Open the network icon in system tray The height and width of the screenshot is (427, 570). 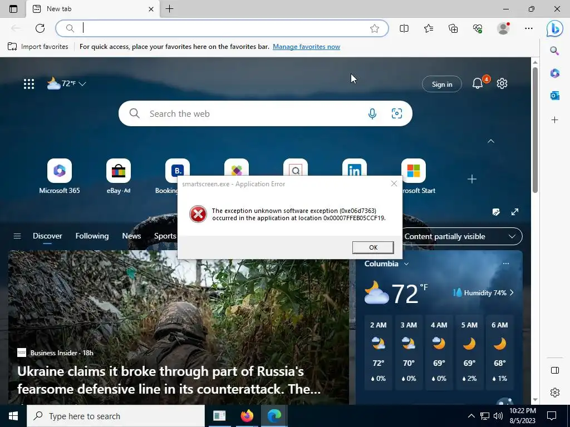pos(485,416)
